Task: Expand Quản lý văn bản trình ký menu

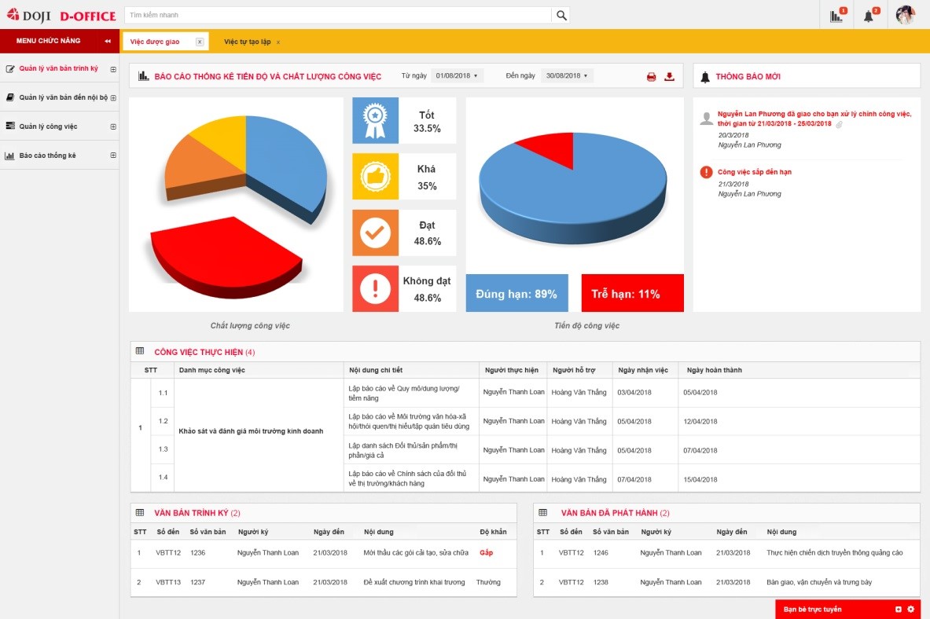Action: coord(113,69)
